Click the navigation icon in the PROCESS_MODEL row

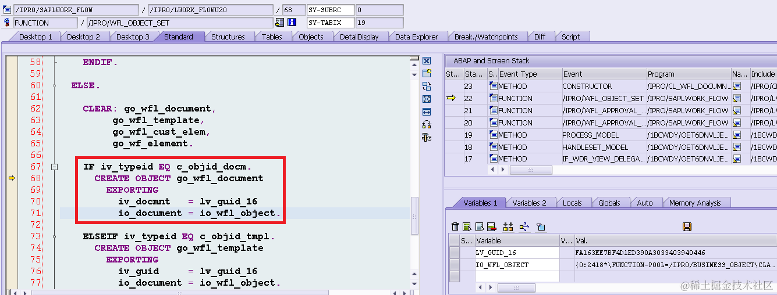click(x=737, y=135)
